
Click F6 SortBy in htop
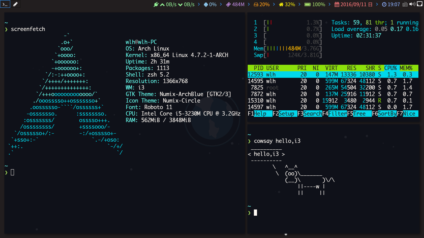(x=384, y=114)
